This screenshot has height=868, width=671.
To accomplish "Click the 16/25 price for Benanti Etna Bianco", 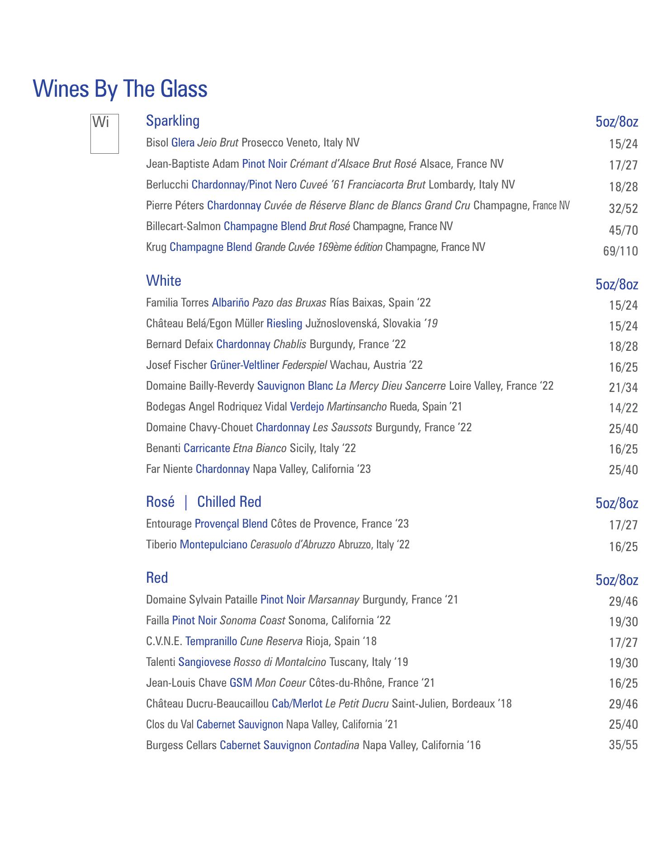I will [624, 449].
